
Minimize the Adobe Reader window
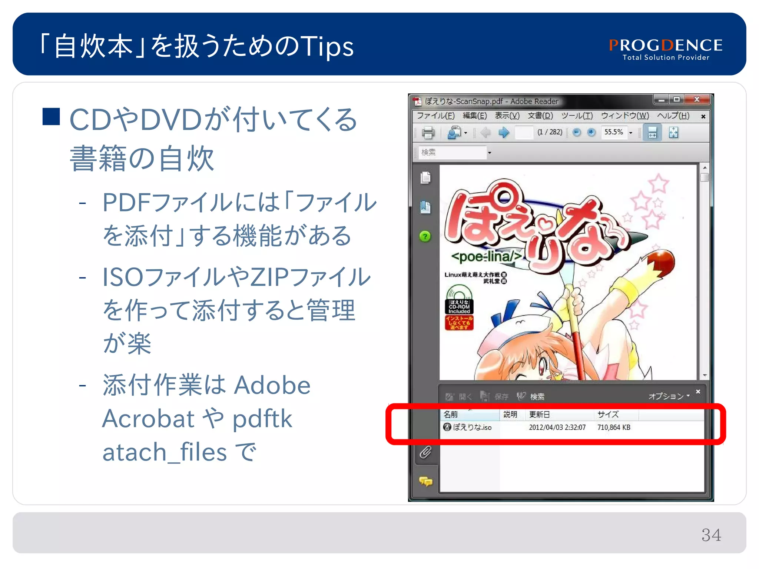coord(661,100)
